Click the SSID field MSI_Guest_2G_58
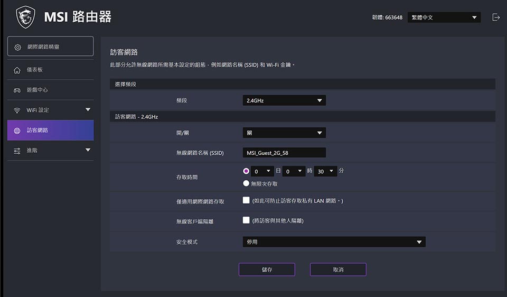Viewport: 507px width, 297px height. coord(284,153)
